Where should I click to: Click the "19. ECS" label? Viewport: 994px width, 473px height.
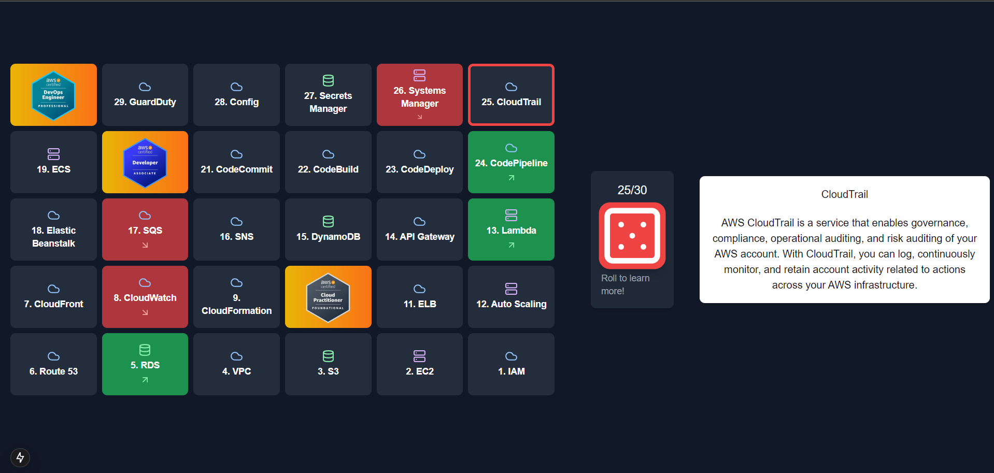[x=53, y=169]
